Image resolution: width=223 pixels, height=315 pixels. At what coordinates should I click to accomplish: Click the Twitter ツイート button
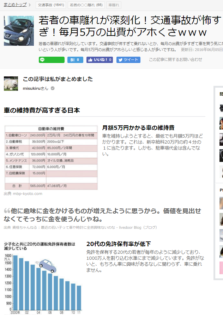tap(128, 60)
